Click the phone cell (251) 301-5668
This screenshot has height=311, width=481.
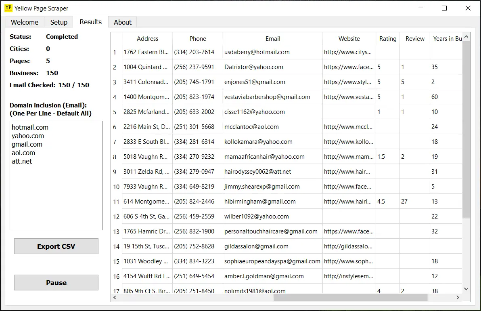198,127
